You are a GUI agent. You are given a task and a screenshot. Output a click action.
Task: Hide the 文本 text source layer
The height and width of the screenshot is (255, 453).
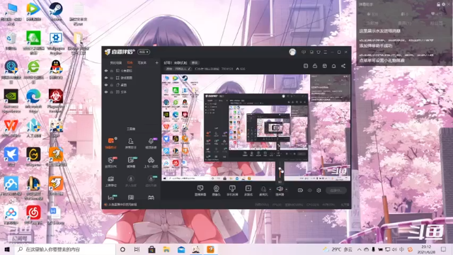(x=106, y=92)
